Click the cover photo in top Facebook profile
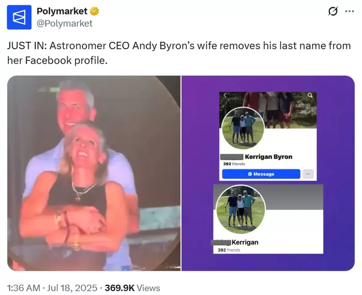Screen dimensions: 362x295 pyautogui.click(x=268, y=110)
